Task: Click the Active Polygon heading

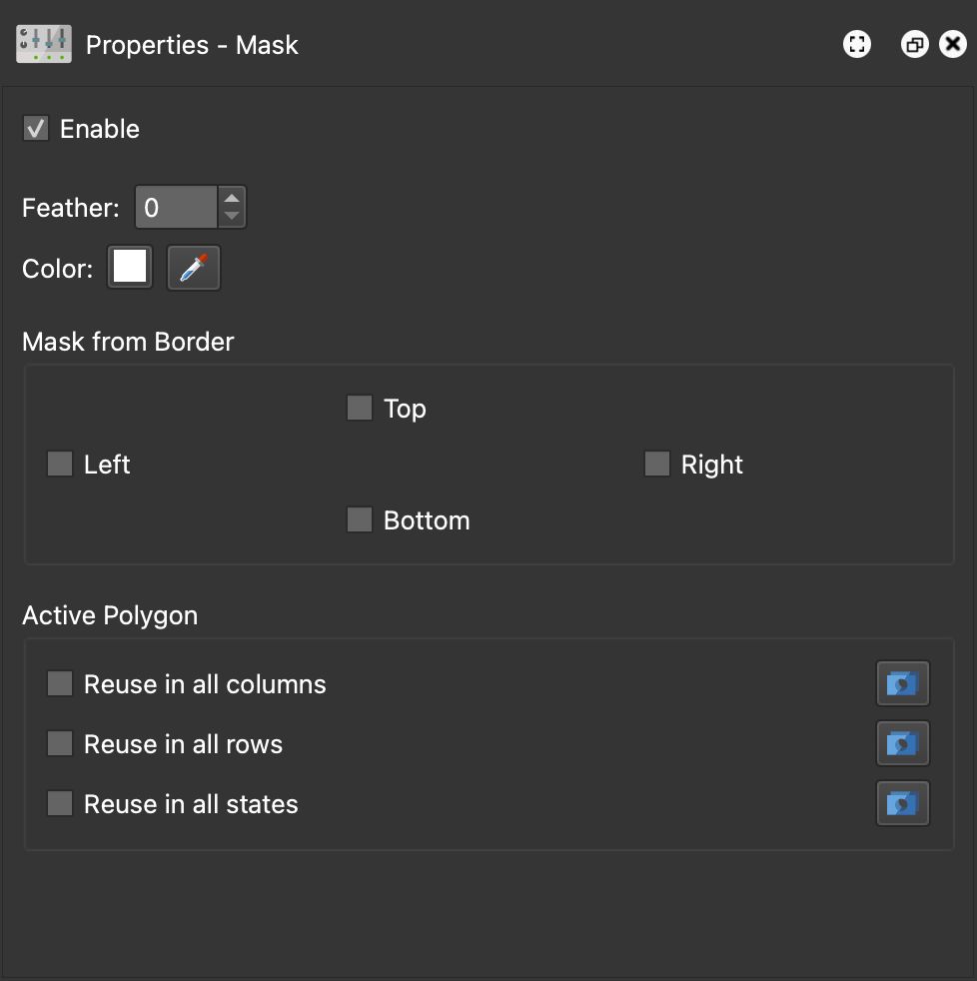Action: click(110, 615)
